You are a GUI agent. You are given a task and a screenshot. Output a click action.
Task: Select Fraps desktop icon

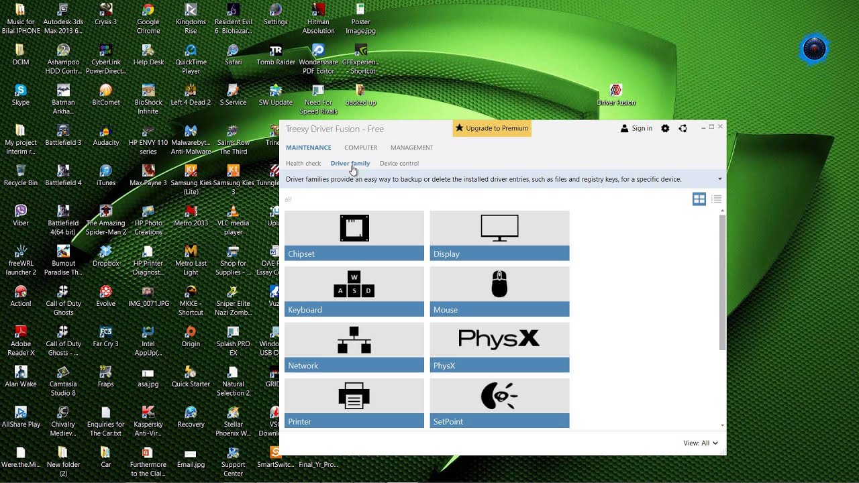pos(106,377)
